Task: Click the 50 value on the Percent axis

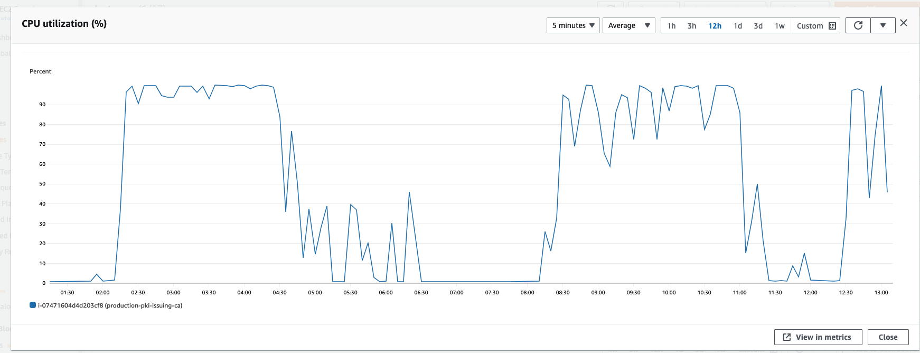Action: coord(42,184)
